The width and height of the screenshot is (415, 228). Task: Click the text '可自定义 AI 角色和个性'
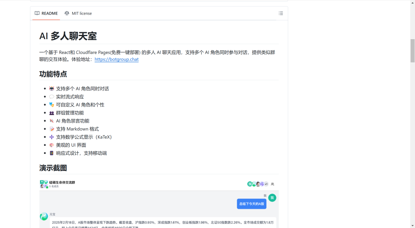(80, 105)
